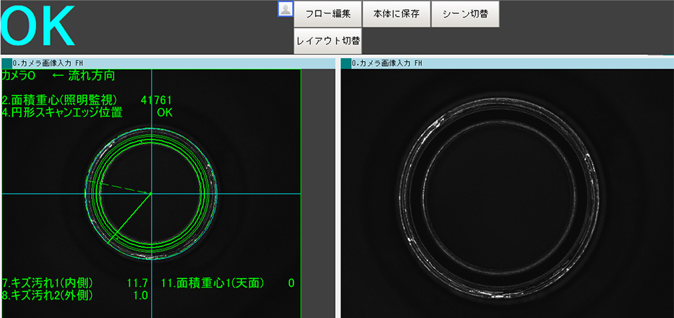The image size is (674, 318).
Task: Click the カメラ0 流れ方向 label
Action: [x=58, y=75]
